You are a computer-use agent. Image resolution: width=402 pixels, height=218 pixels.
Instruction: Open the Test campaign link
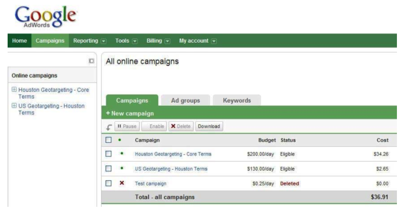tap(151, 183)
